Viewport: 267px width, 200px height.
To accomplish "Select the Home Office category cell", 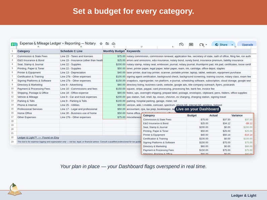I will 38,113.
